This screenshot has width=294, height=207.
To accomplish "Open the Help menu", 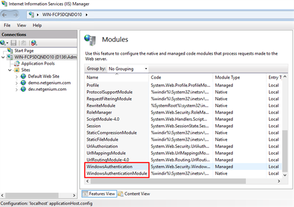I will pos(37,25).
